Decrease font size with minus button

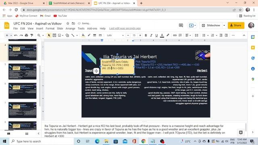[128, 35]
